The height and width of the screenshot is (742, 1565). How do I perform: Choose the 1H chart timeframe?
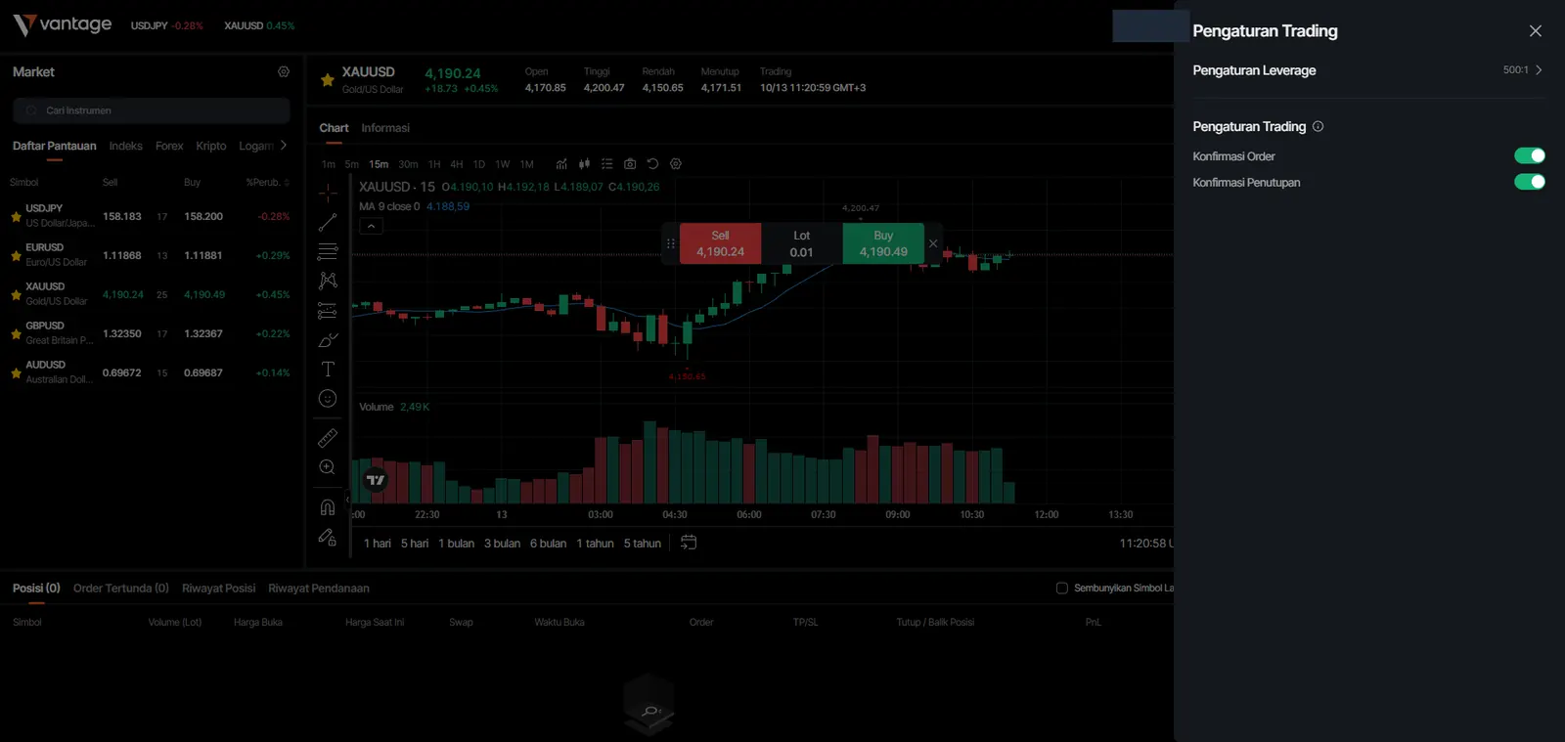[434, 164]
